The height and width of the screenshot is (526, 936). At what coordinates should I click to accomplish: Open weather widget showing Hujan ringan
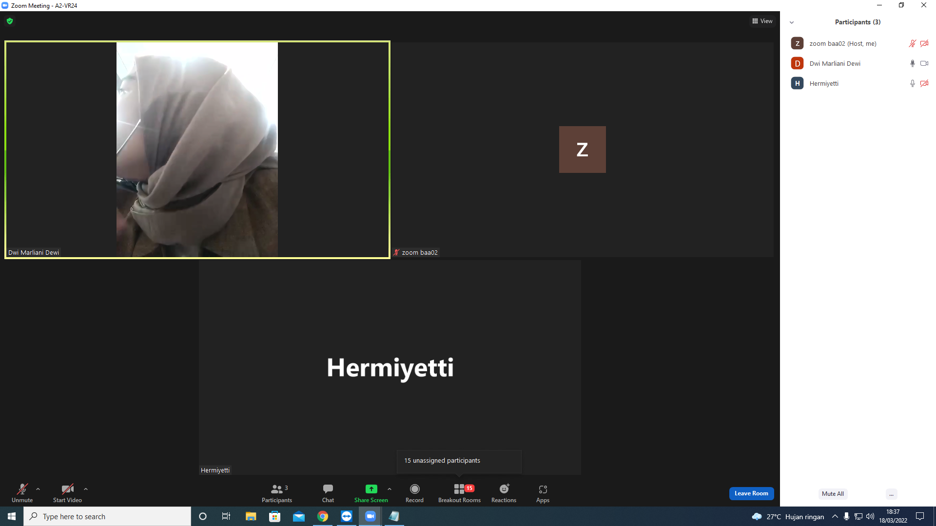click(x=788, y=516)
